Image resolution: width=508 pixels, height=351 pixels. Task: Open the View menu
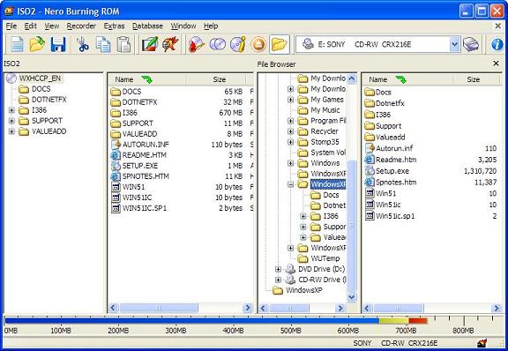click(x=52, y=26)
